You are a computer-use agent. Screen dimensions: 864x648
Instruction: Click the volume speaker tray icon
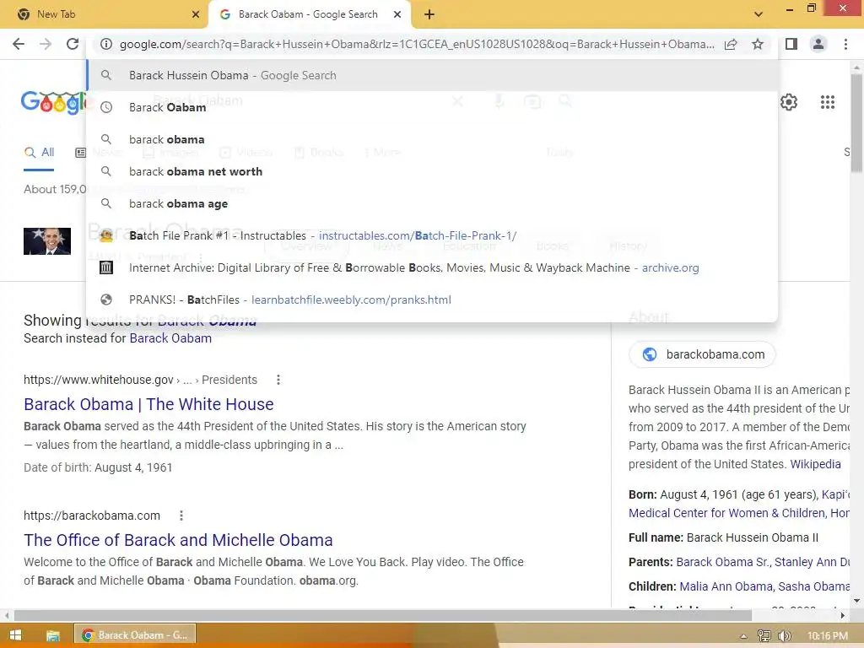[x=784, y=636]
